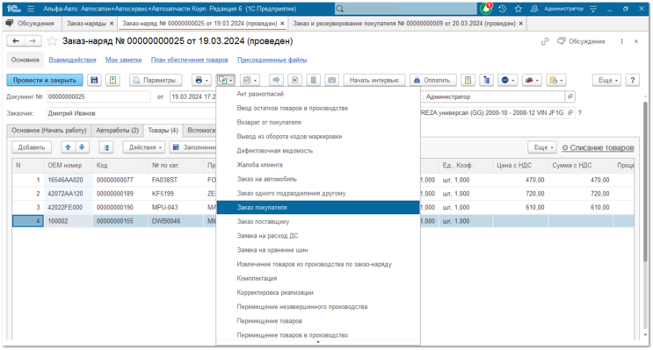Open Мои заметки link
This screenshot has height=350, width=653.
124,60
